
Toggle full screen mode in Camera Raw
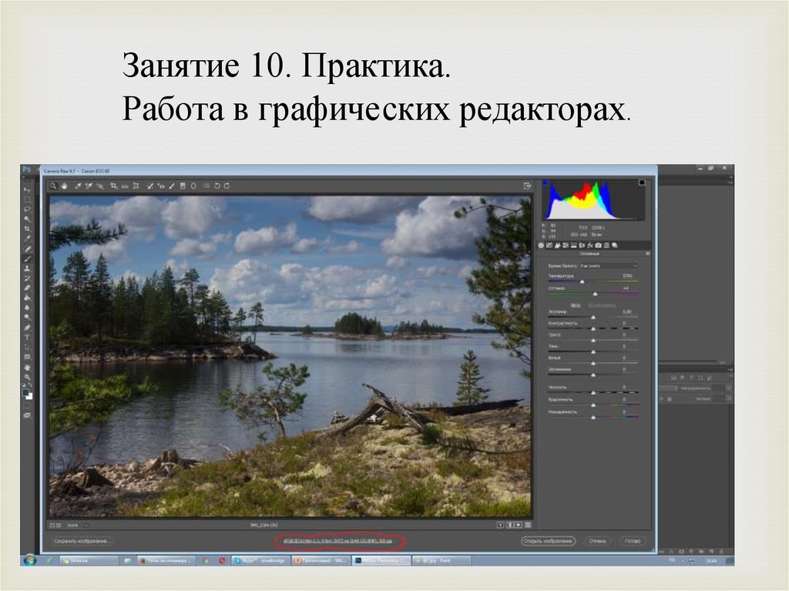pos(527,186)
